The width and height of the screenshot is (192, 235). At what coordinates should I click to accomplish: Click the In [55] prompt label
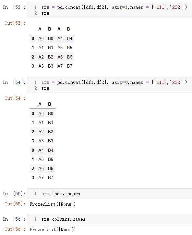14,194
